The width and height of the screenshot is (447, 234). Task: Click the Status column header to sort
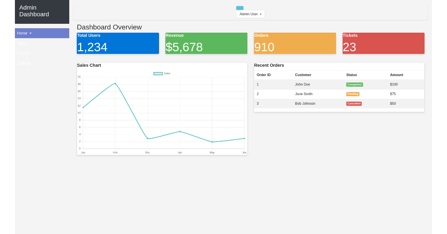coord(351,75)
